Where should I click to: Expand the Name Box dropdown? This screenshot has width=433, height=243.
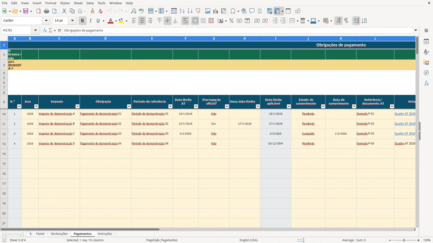35,30
